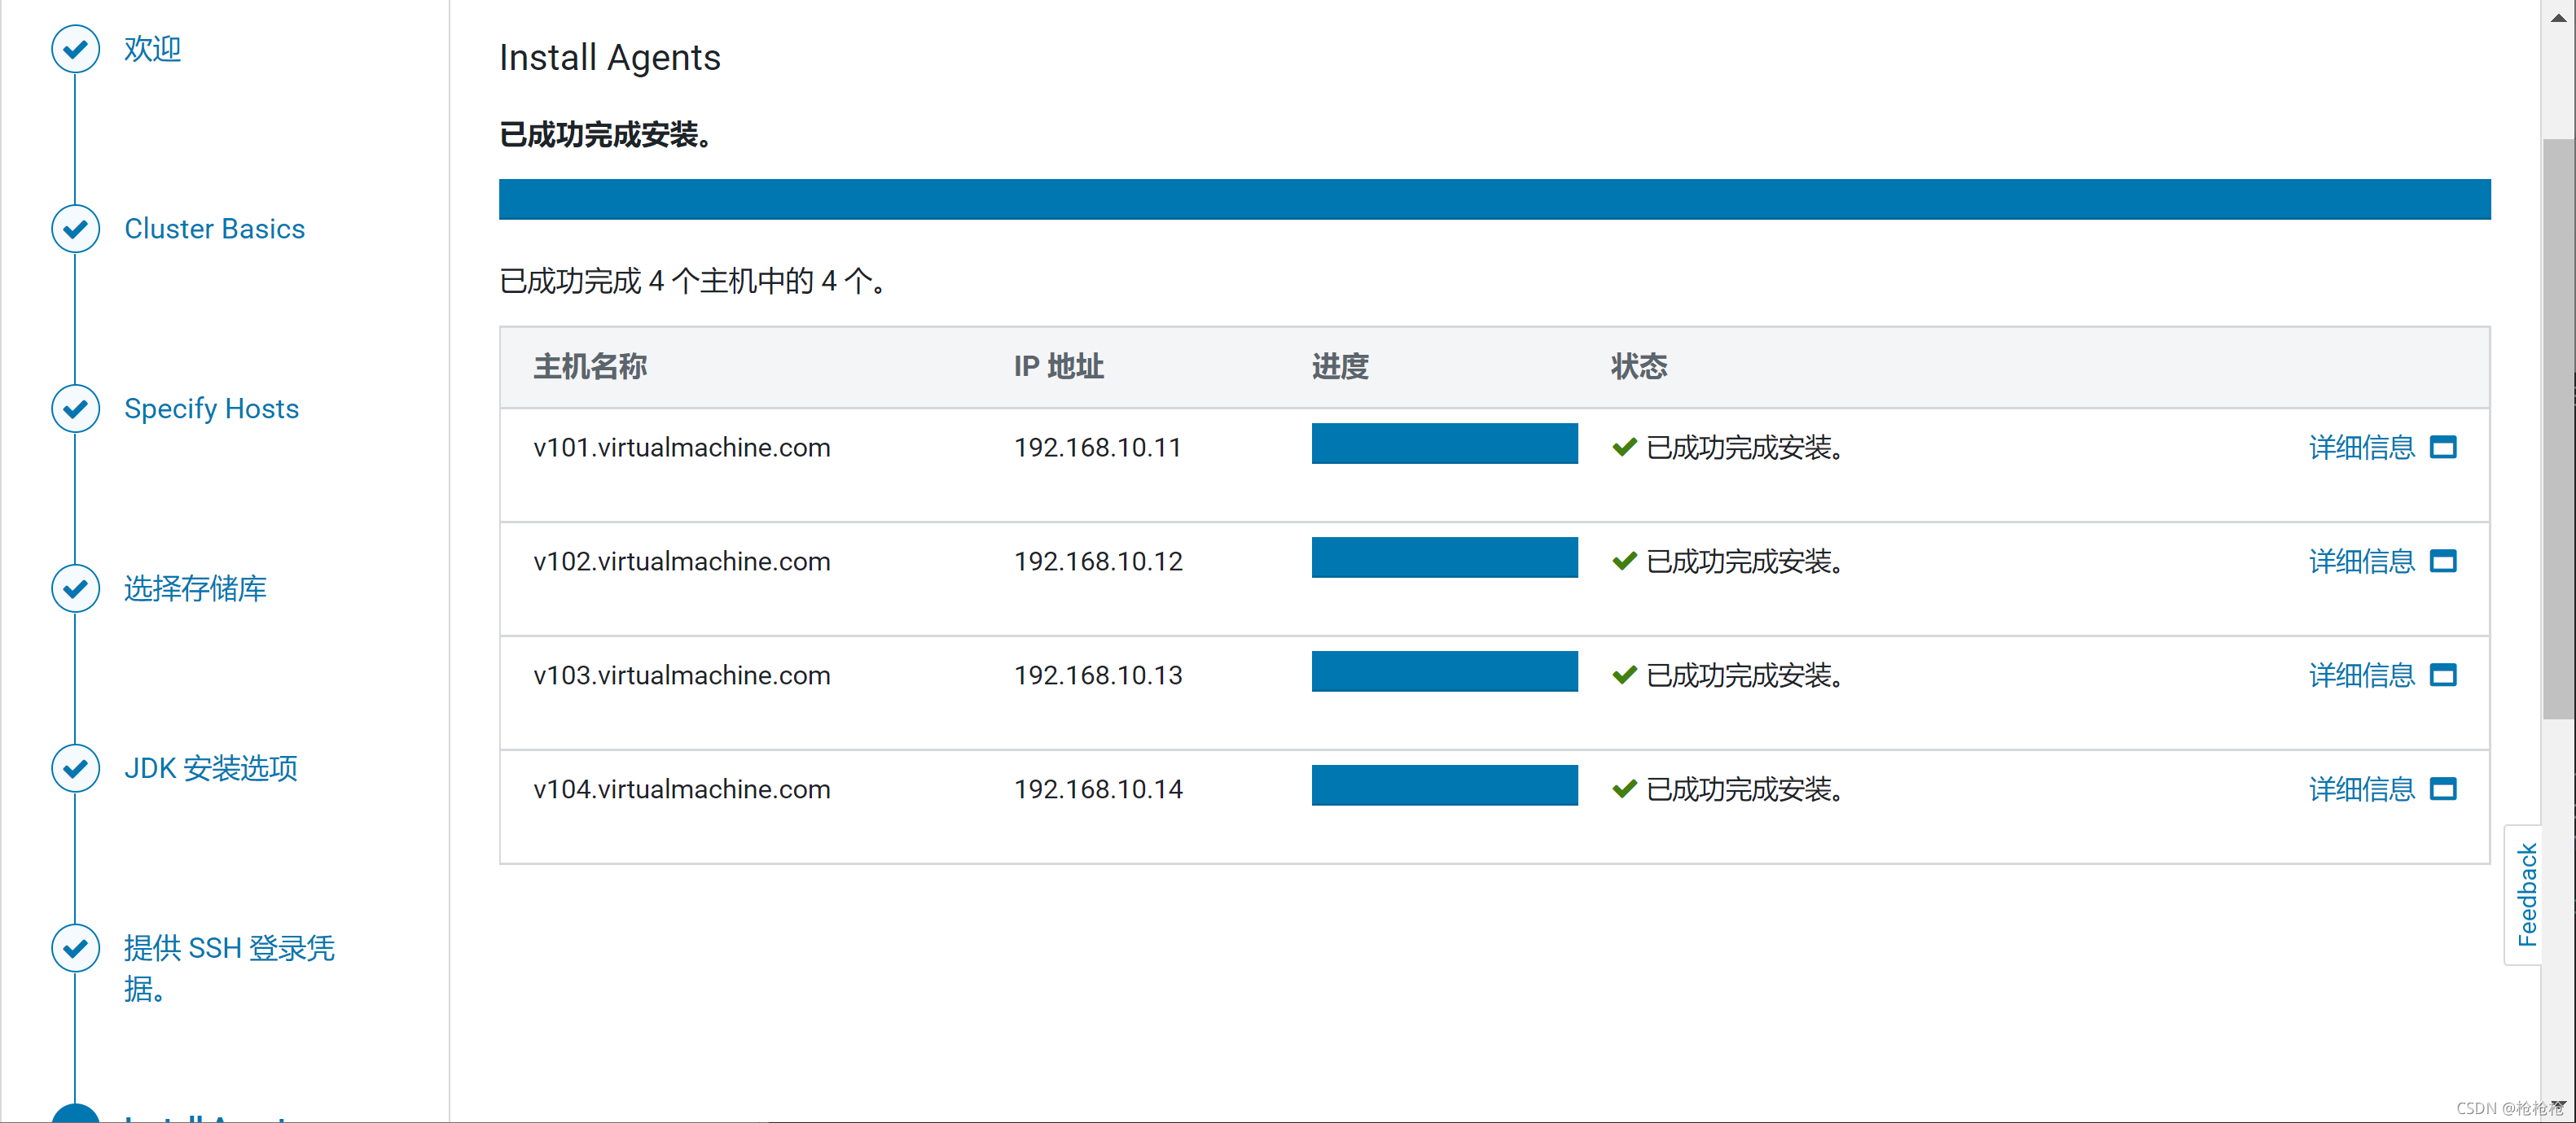The height and width of the screenshot is (1123, 2576).
Task: Click the 选择存储库 step checkmark icon
Action: pos(75,588)
